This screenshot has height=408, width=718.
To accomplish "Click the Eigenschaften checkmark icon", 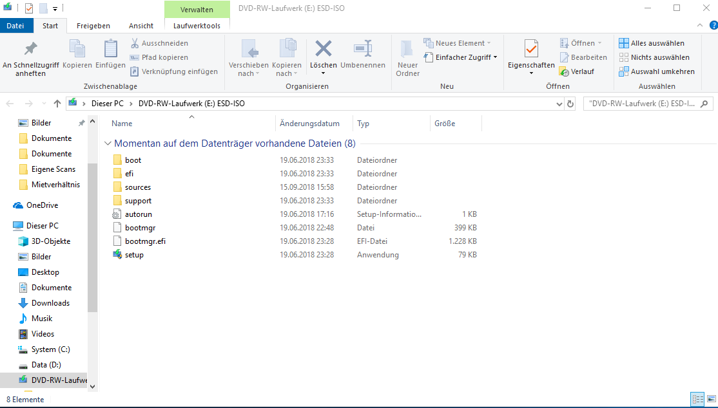I will tap(531, 48).
